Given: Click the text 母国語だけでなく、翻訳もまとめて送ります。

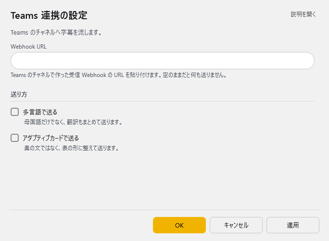Looking at the screenshot, I should pos(73,122).
